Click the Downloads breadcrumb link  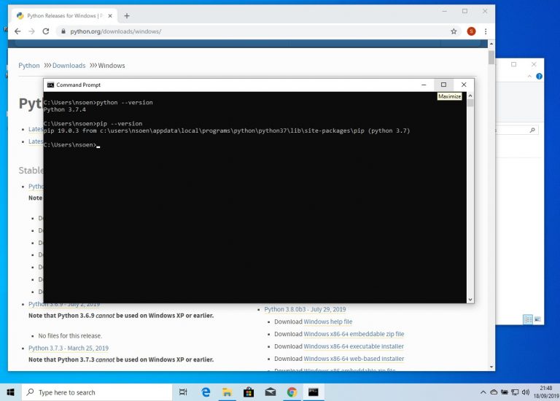pos(69,66)
